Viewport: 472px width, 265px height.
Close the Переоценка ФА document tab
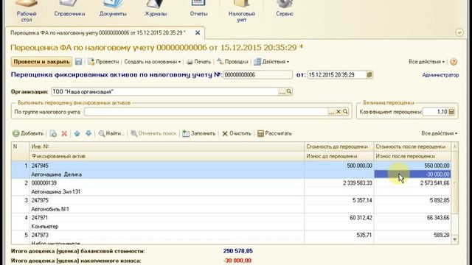[x=198, y=32]
